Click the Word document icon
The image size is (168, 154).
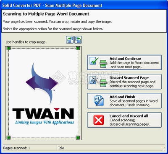pos(99,101)
